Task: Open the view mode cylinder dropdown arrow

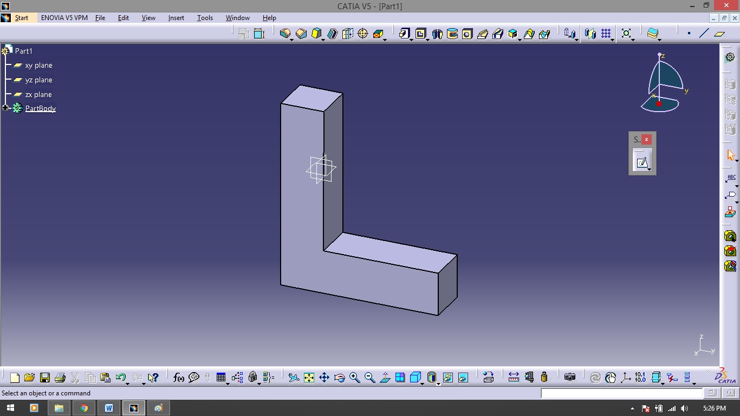Action: coord(438,382)
